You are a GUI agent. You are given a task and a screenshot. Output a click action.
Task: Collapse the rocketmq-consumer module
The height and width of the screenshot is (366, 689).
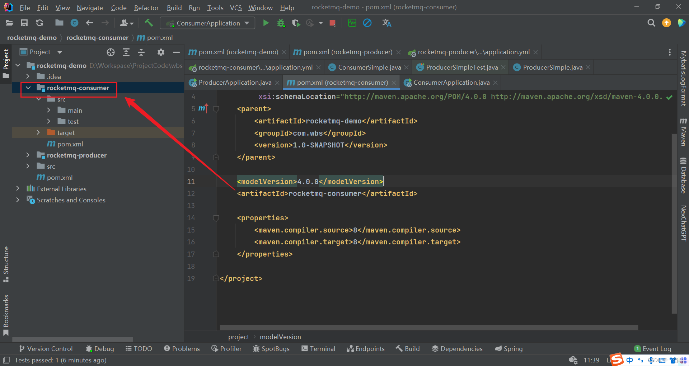[x=28, y=88]
